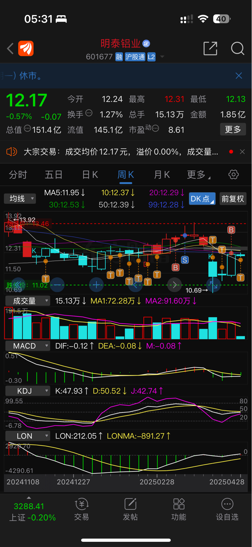Viewport: 252px width, 547px height.
Task: Tap the chart zoom-out minus button
Action: (x=57, y=285)
